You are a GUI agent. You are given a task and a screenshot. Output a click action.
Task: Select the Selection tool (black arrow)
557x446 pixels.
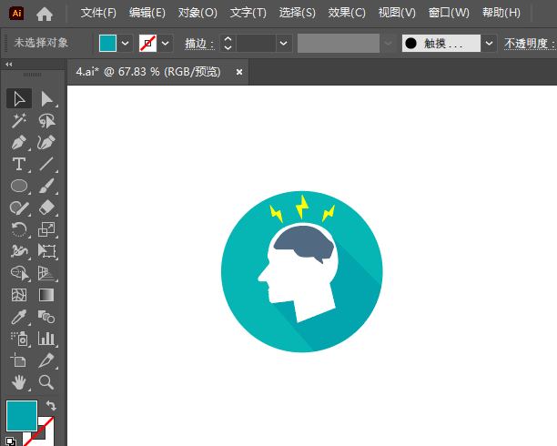19,98
